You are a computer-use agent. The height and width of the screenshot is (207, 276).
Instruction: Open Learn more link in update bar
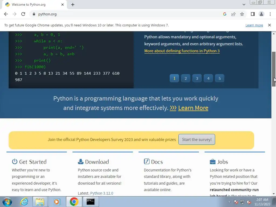click(254, 25)
